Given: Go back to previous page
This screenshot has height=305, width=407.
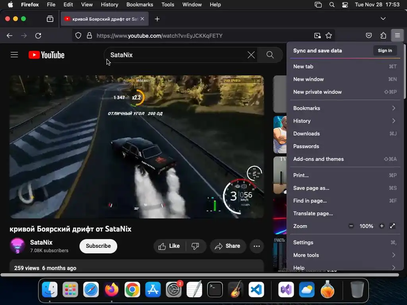Looking at the screenshot, I should [10, 35].
